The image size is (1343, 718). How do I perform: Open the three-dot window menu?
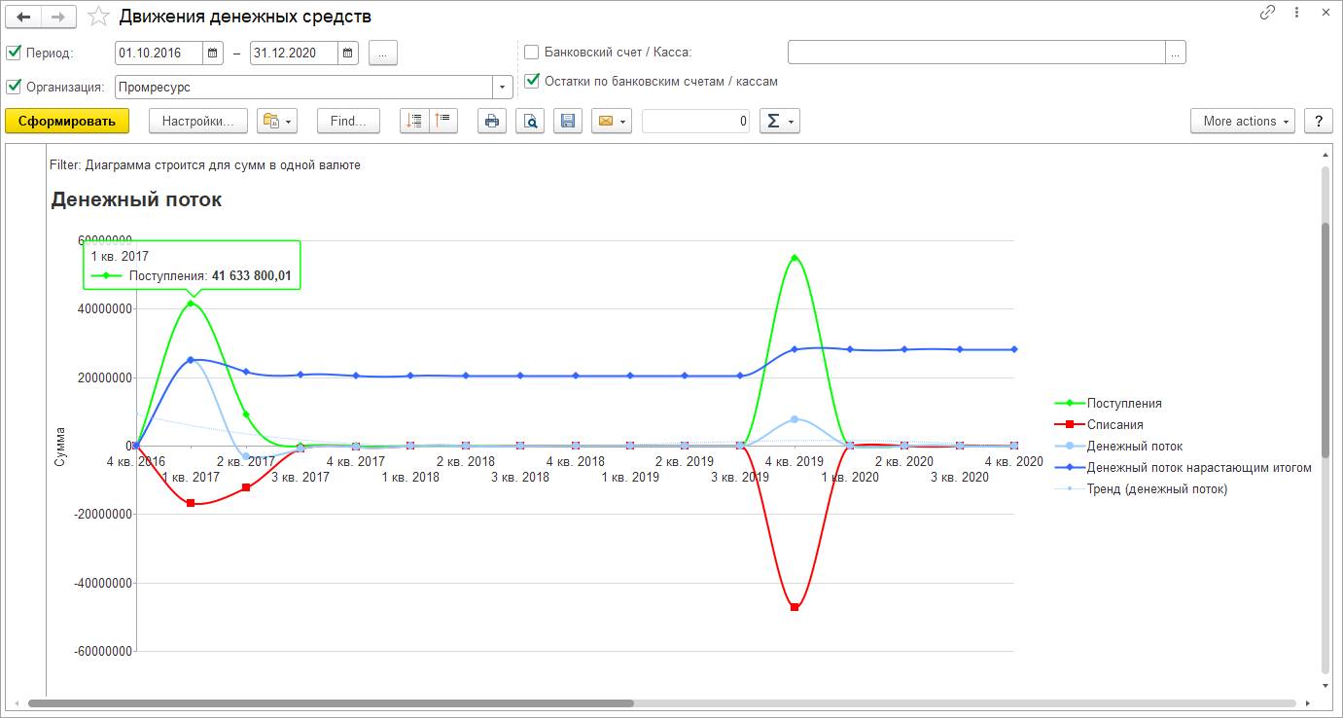point(1296,14)
